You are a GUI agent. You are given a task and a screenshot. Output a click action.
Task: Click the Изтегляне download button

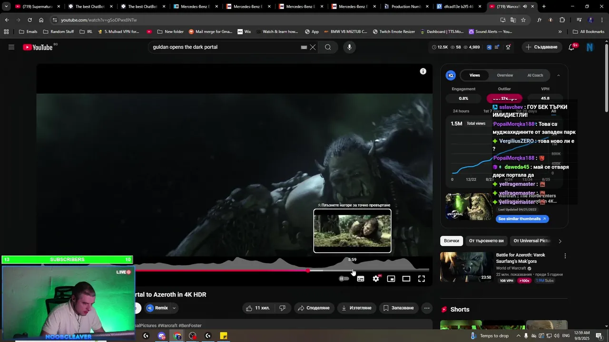coord(356,308)
